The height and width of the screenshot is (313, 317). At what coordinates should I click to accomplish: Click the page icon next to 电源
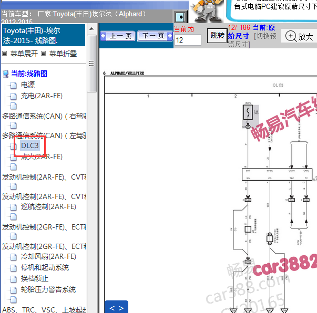[x=14, y=86]
